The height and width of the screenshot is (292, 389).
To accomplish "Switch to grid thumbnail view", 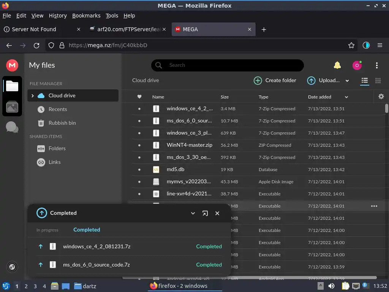I will point(378,81).
